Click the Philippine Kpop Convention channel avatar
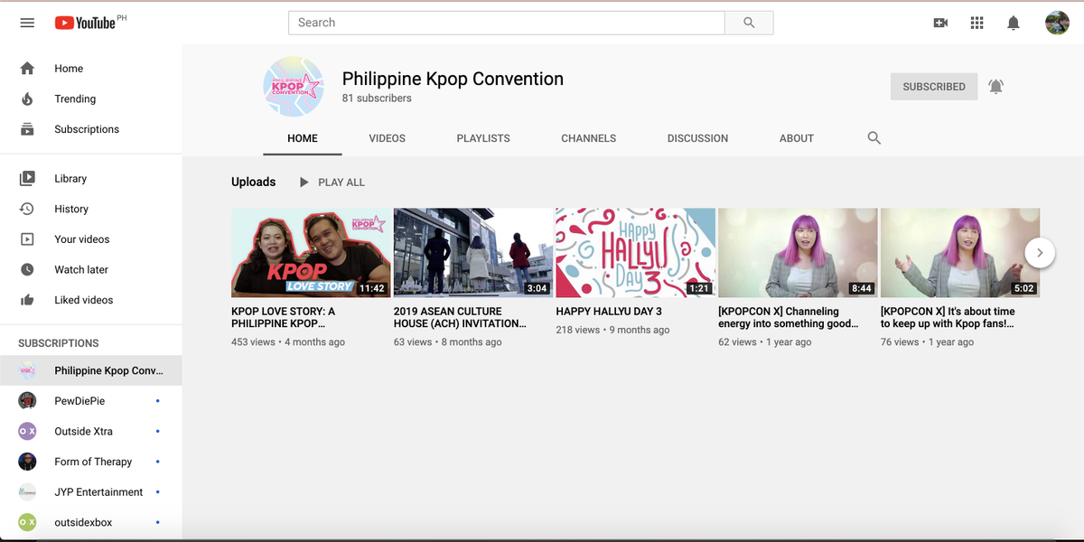 tap(293, 87)
